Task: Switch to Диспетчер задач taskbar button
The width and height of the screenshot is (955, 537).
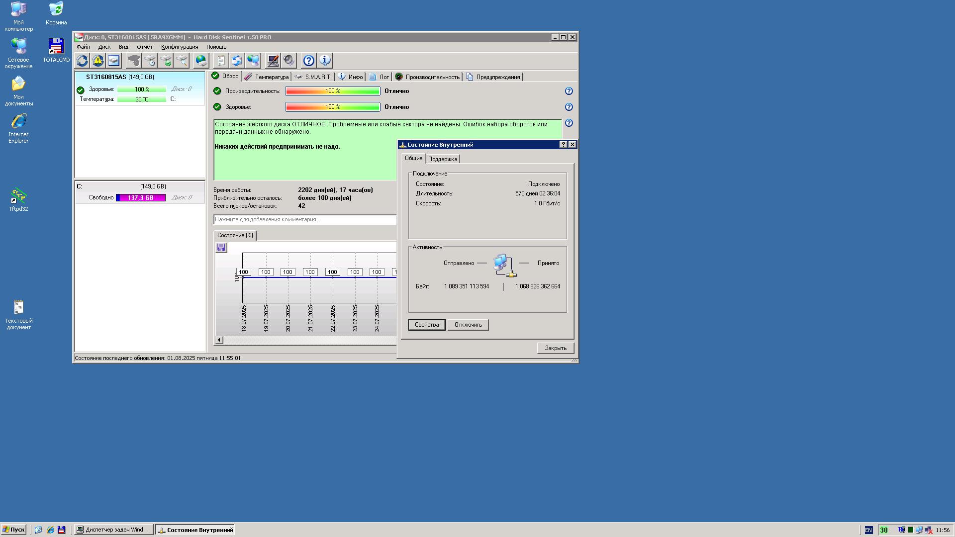Action: (113, 530)
